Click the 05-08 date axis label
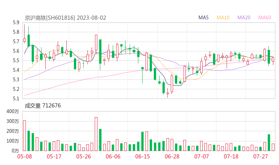Image resolution: width=279 pixels, height=165 pixels. point(25,156)
